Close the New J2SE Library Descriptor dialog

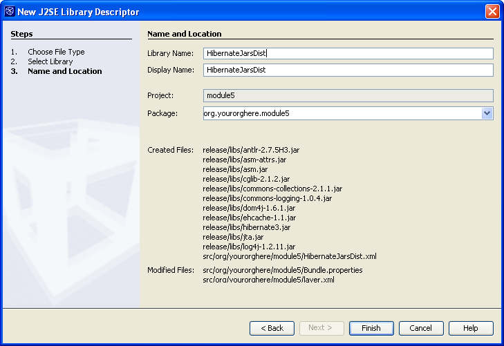click(492, 12)
